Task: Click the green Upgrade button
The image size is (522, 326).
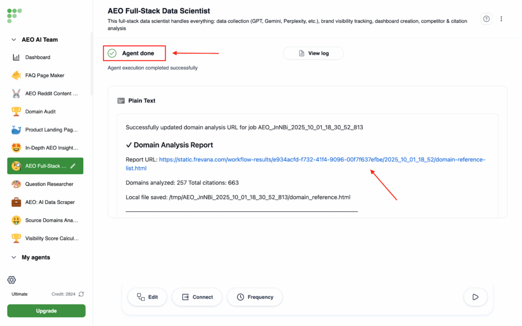Action: coord(46,311)
